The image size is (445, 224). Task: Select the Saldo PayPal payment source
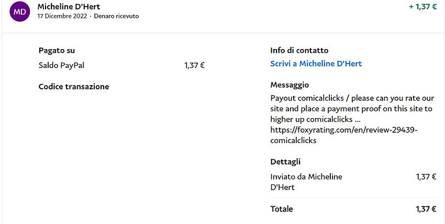(61, 66)
